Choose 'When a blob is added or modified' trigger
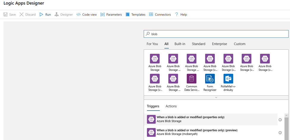The image size is (290, 140). pyautogui.click(x=190, y=119)
